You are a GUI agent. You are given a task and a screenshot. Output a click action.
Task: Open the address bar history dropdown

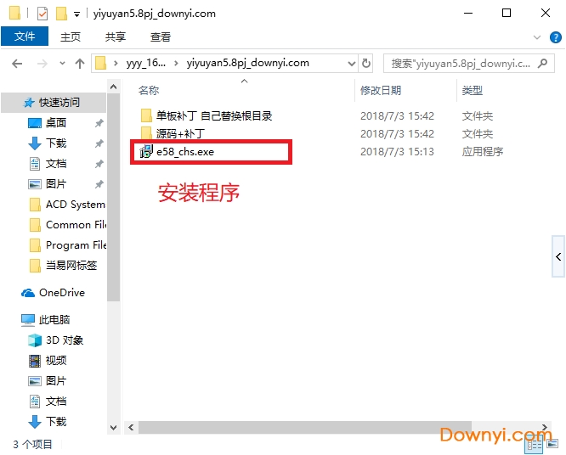click(350, 63)
